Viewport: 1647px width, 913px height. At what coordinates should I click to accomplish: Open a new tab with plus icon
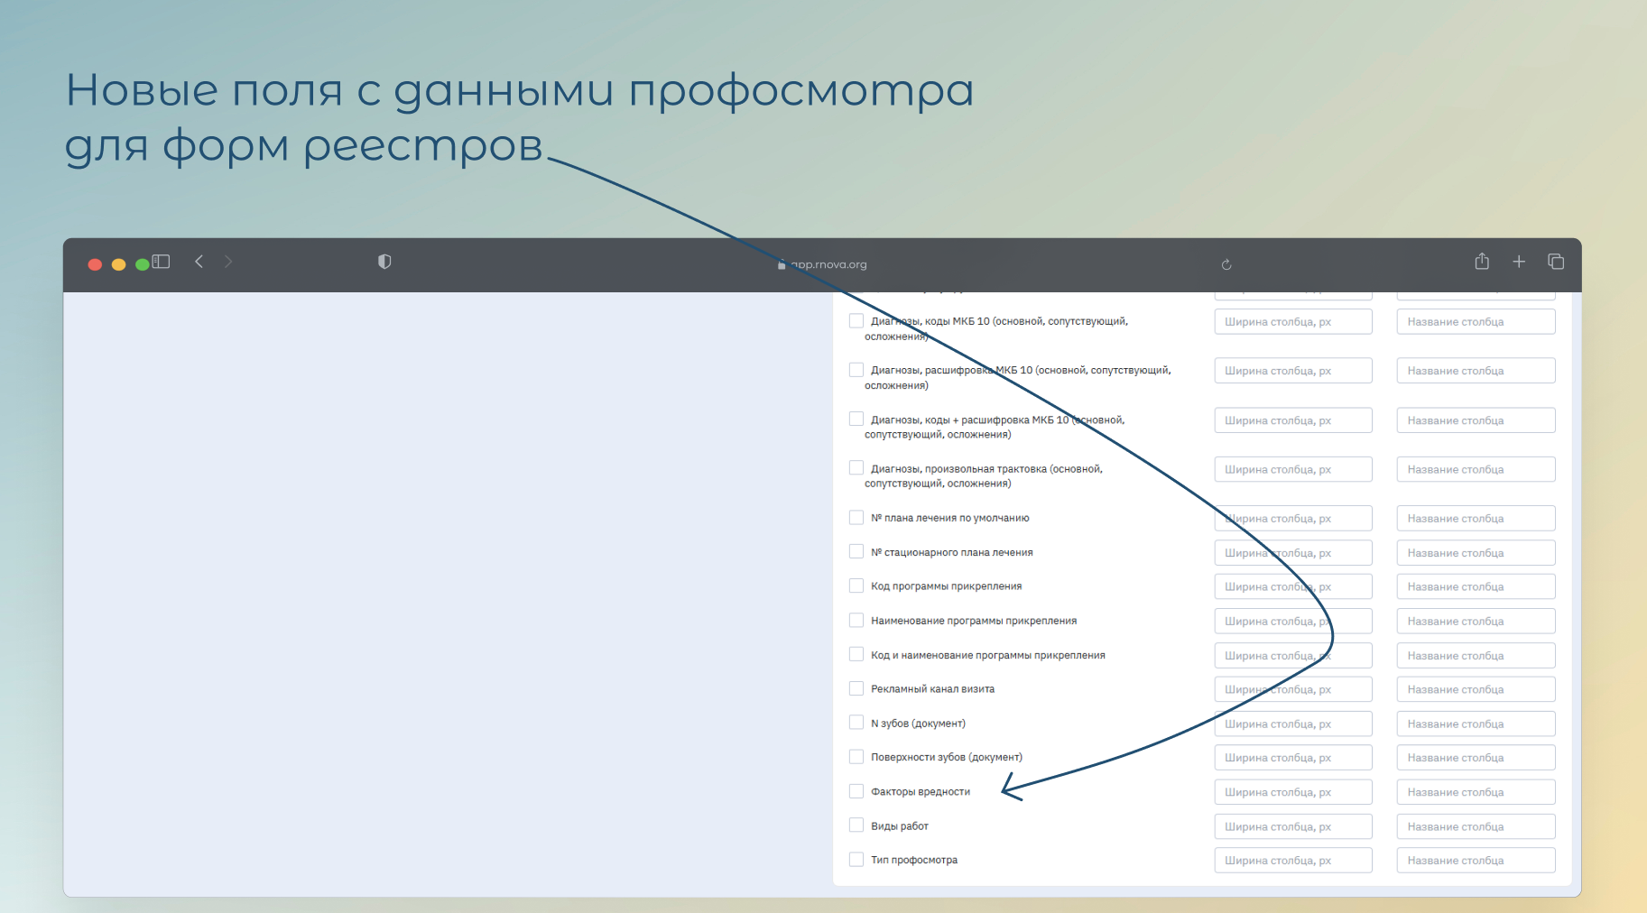click(x=1519, y=262)
